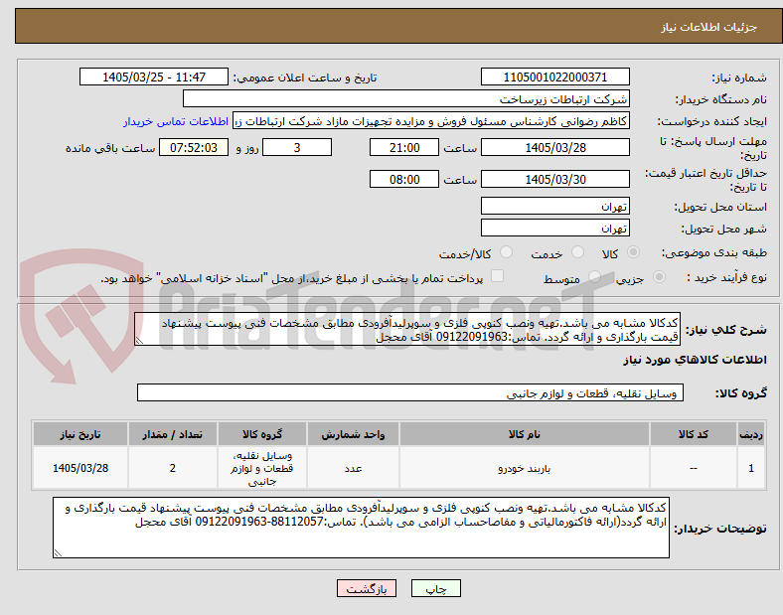Click the buyer organization name field
Image resolution: width=783 pixels, height=615 pixels.
406,98
